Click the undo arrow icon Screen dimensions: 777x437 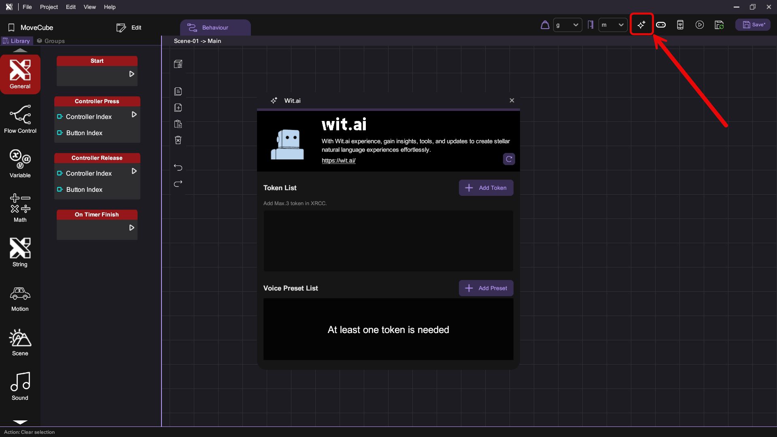coord(178,167)
